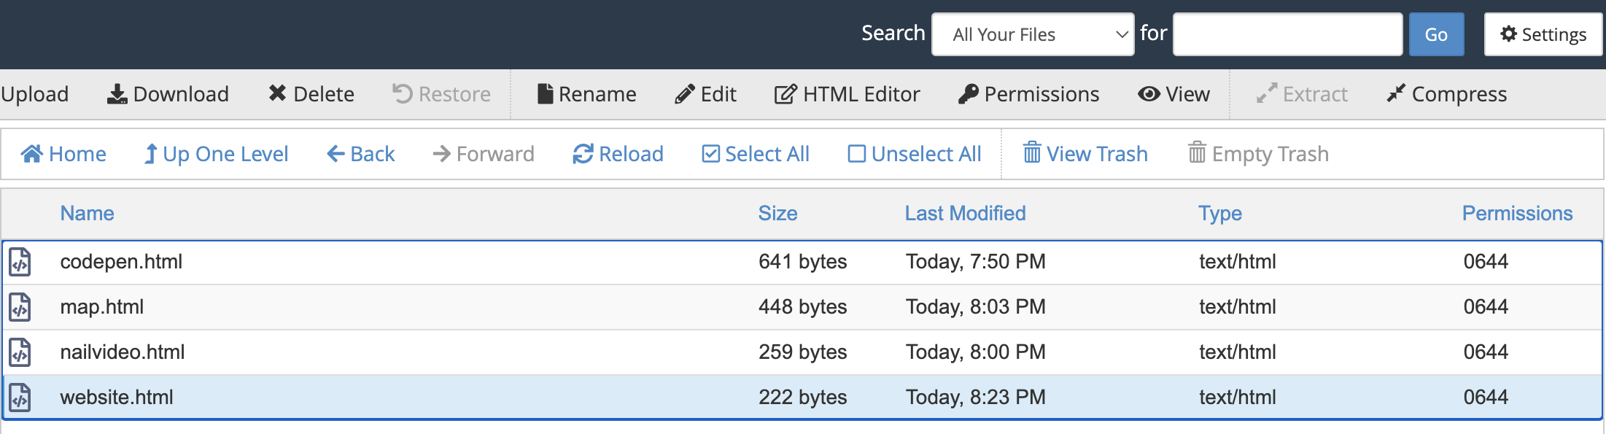Open the Settings button
This screenshot has height=434, width=1606.
pyautogui.click(x=1543, y=34)
